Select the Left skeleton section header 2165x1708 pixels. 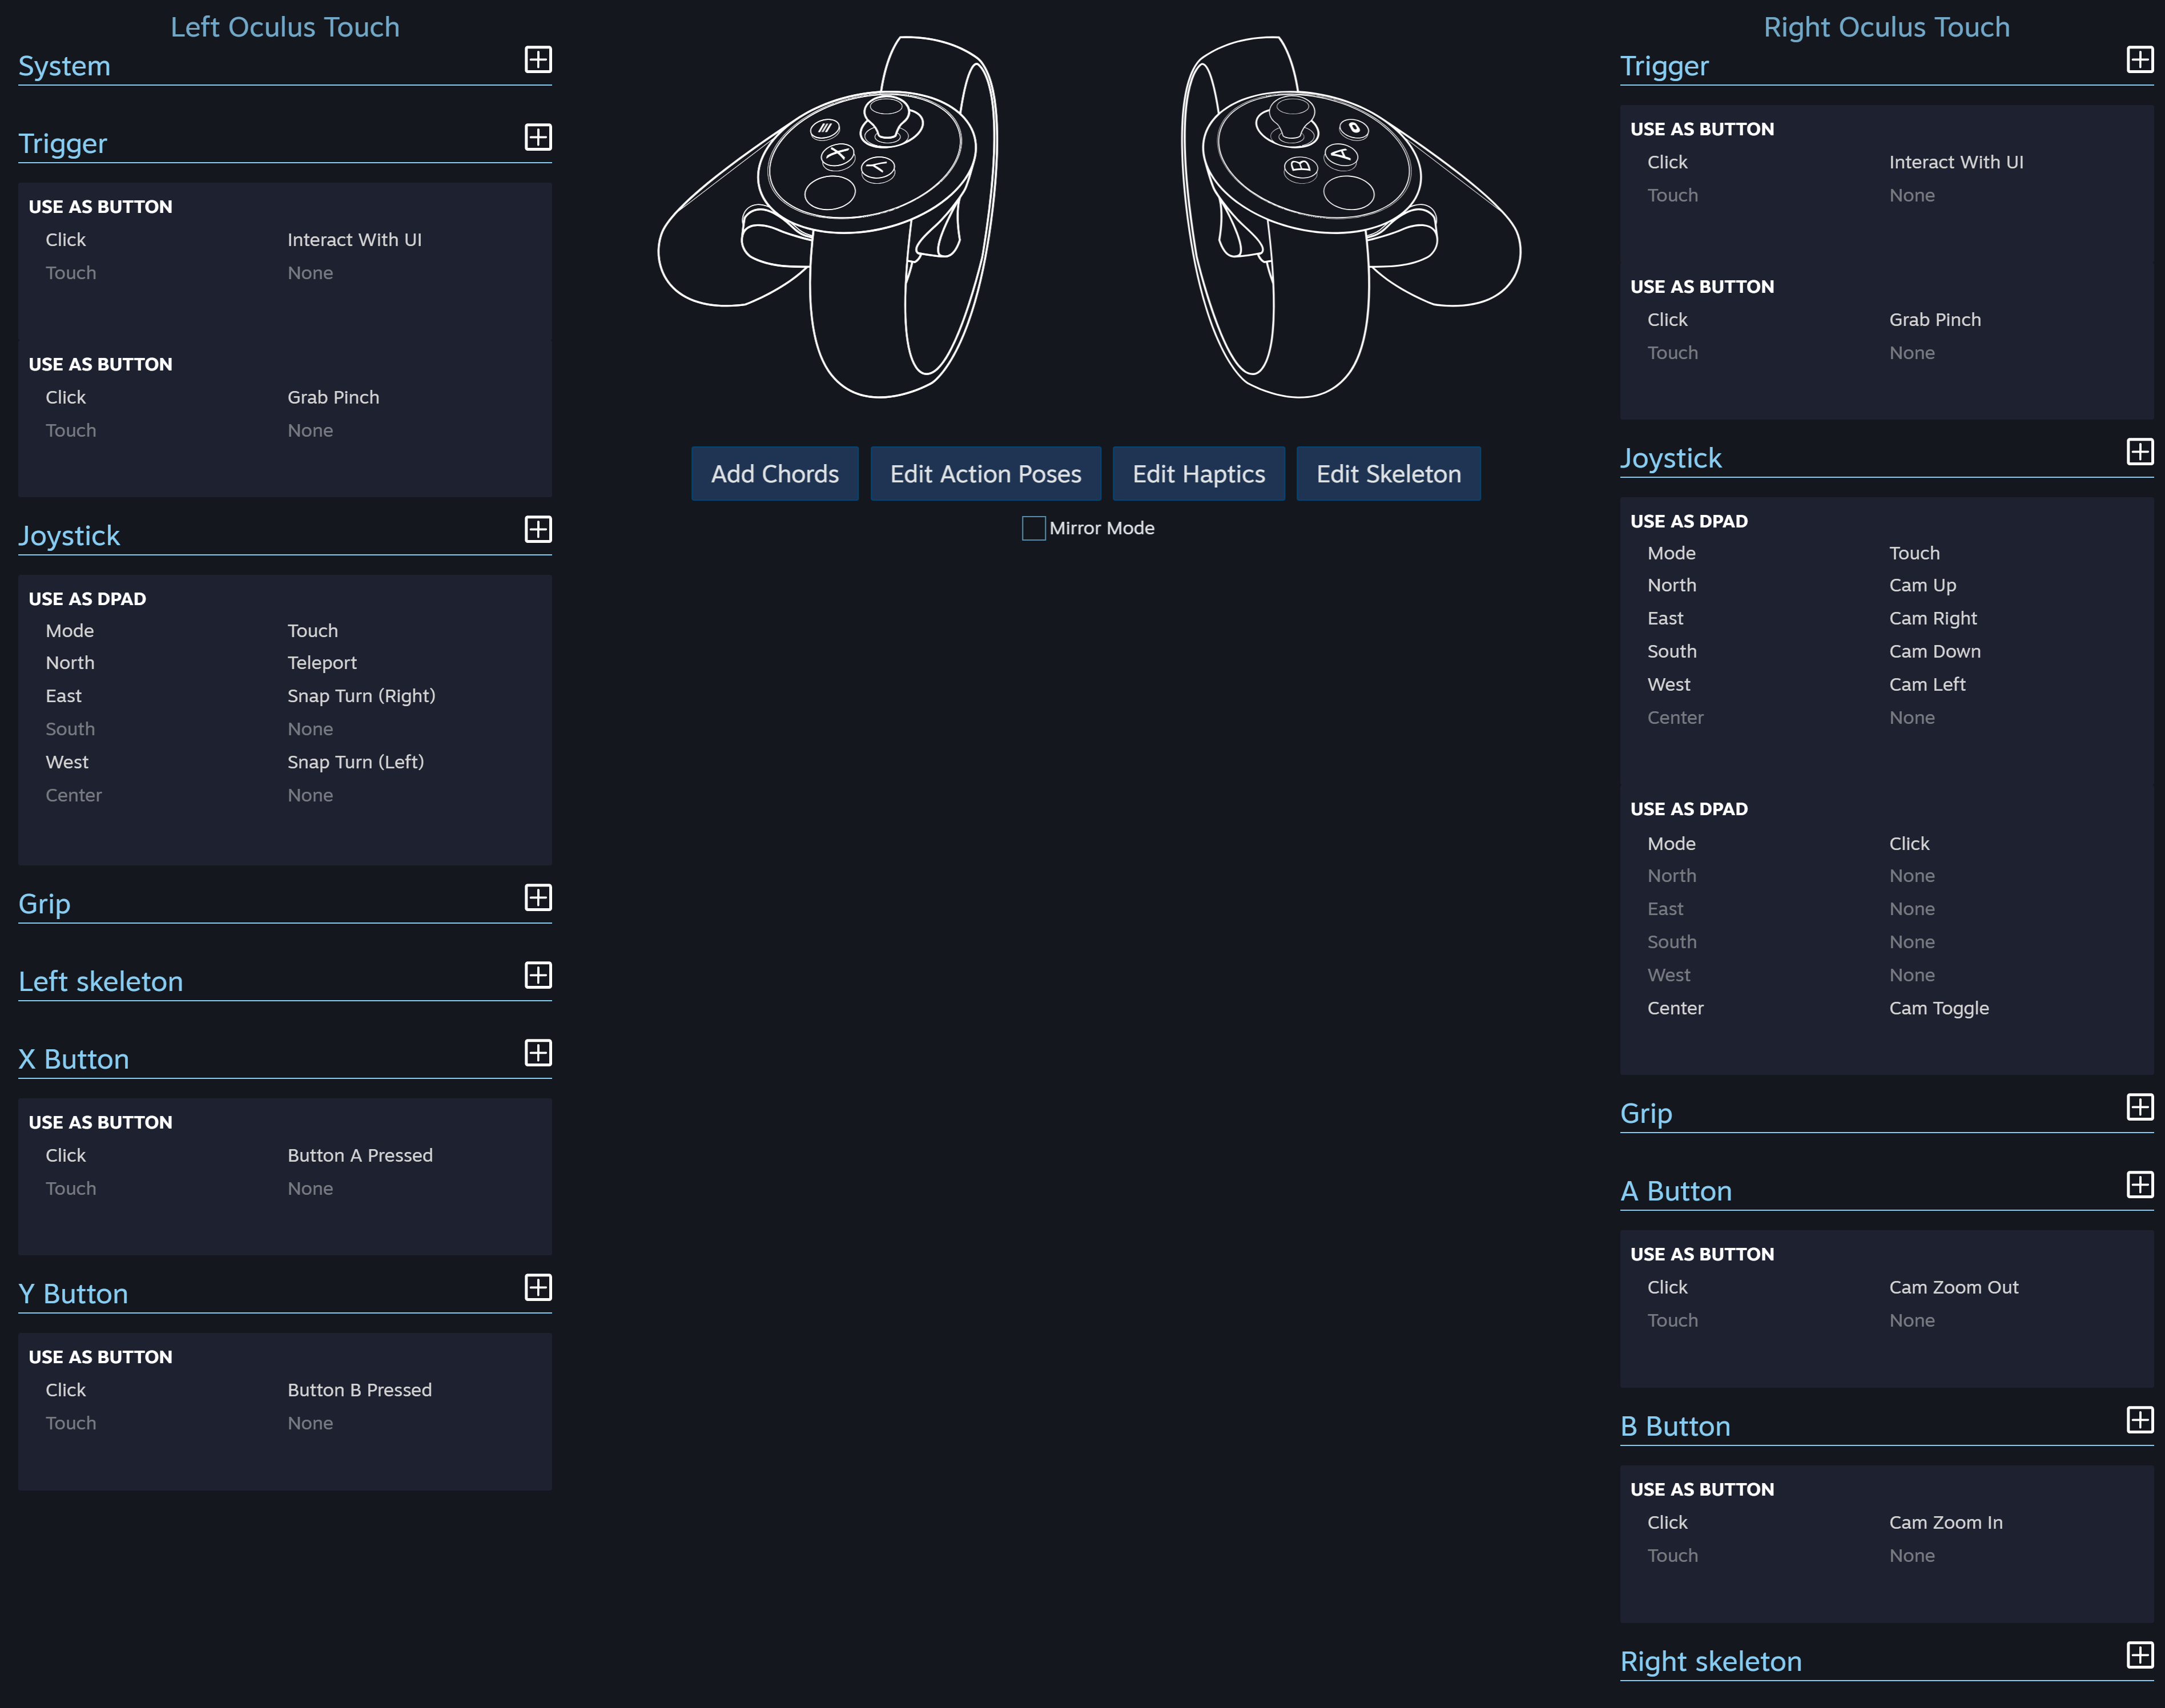pos(101,981)
